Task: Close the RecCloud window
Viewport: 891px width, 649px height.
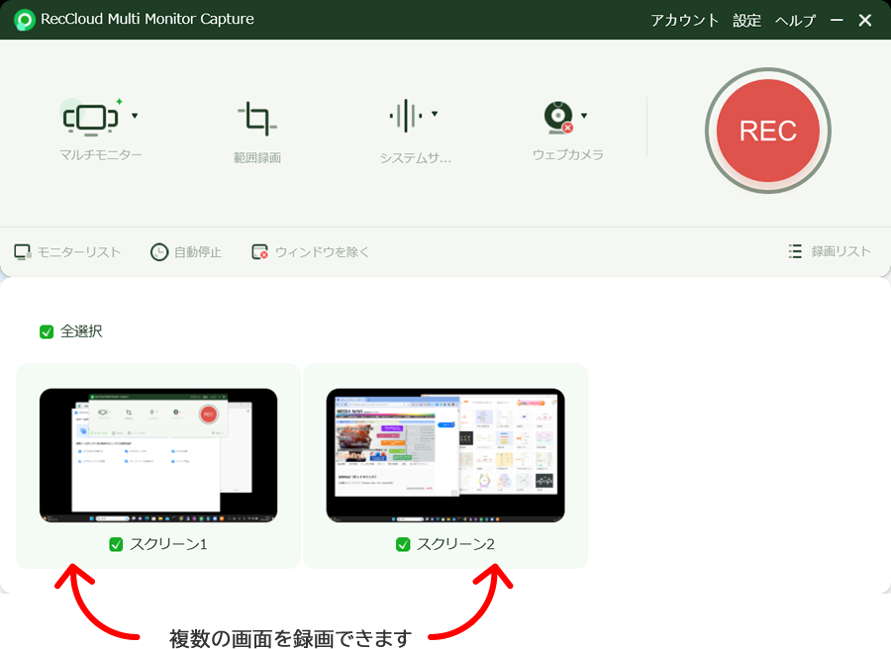Action: [865, 21]
